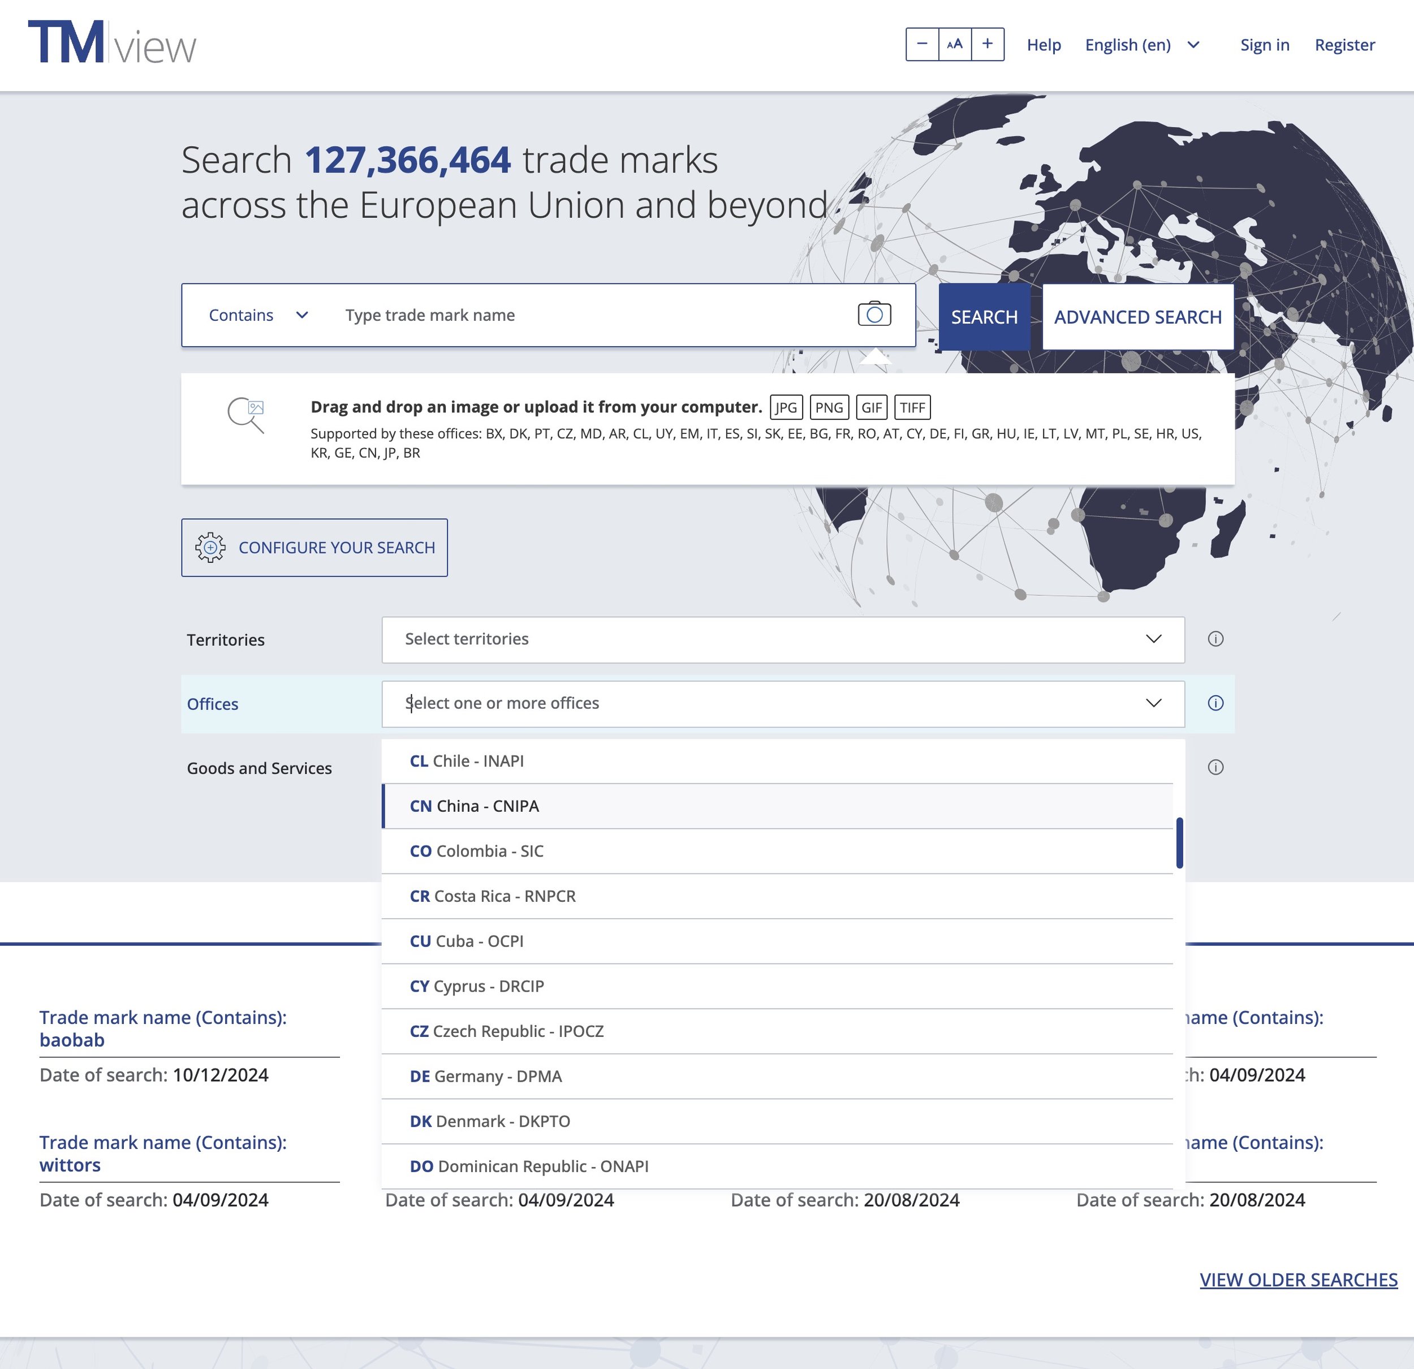Click Sign in
Viewport: 1414px width, 1369px height.
(1265, 45)
